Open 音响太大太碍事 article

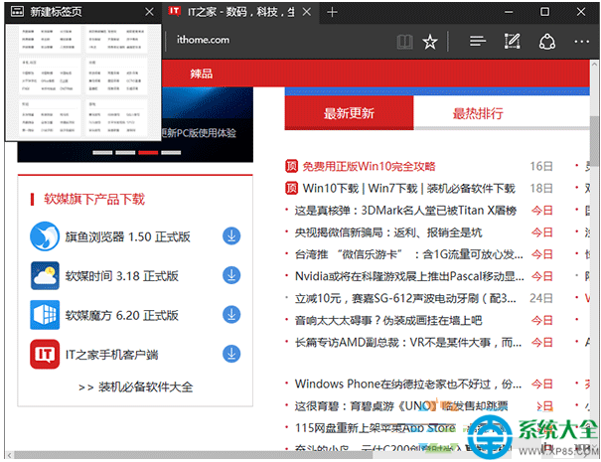point(388,320)
